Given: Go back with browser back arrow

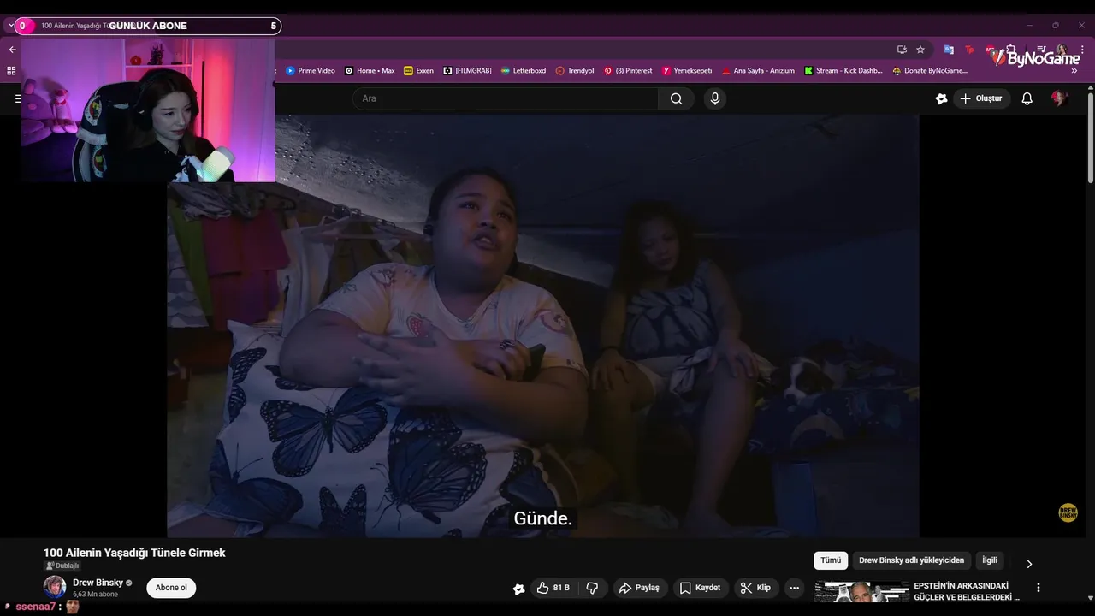Looking at the screenshot, I should pos(12,50).
